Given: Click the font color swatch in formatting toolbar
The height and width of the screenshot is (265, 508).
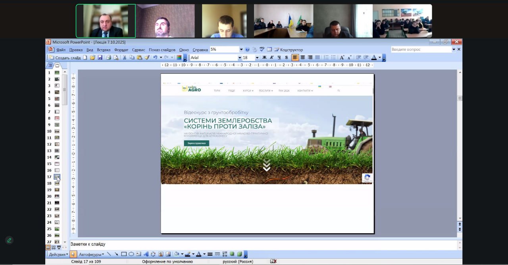Looking at the screenshot, I should (374, 58).
